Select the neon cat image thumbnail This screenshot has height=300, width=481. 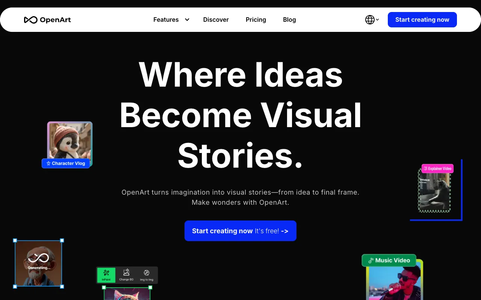[x=127, y=294]
